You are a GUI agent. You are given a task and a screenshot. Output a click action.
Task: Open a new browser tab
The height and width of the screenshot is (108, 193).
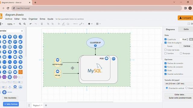pyautogui.click(x=35, y=2)
